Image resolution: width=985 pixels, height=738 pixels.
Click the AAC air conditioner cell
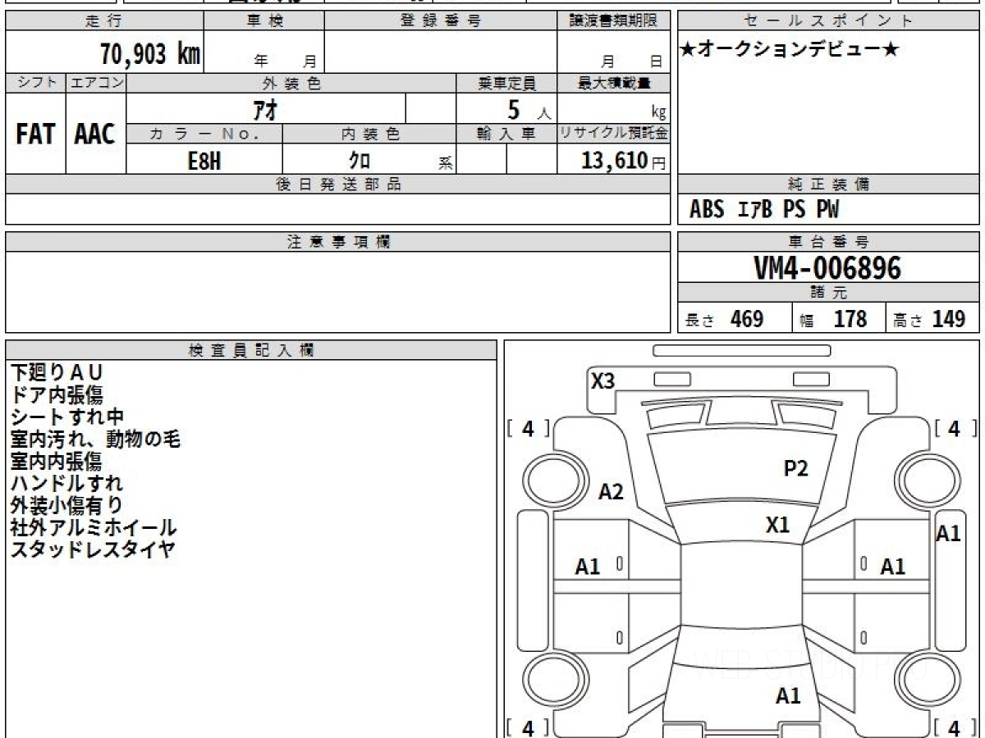(95, 134)
